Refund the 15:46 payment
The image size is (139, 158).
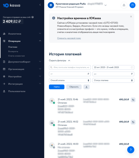coord(133,100)
